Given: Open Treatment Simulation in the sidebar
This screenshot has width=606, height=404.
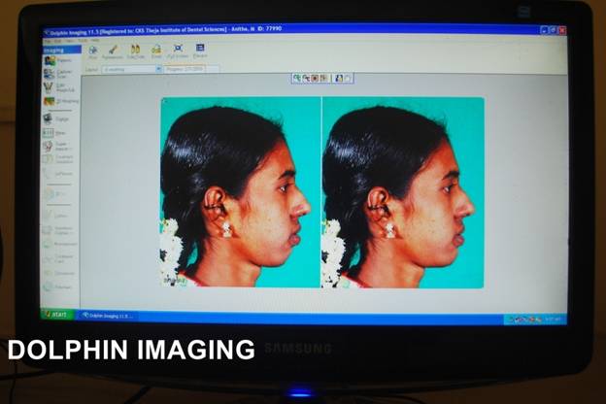Looking at the screenshot, I should coord(58,159).
